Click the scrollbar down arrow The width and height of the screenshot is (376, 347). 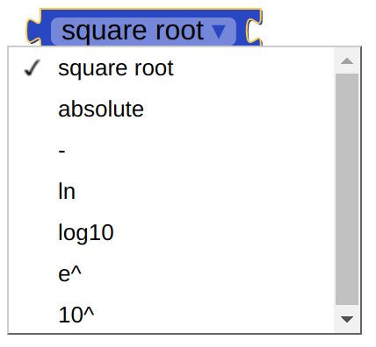coord(347,319)
